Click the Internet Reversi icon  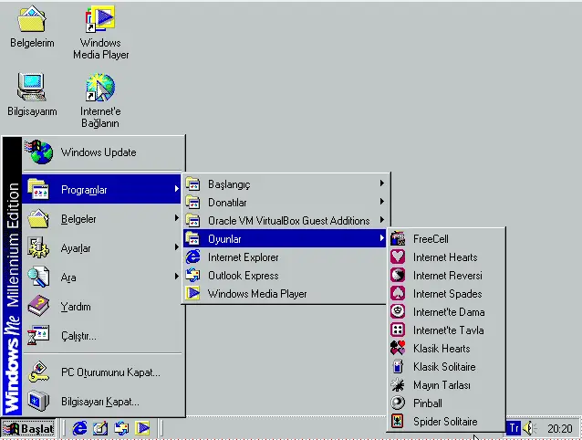click(398, 275)
